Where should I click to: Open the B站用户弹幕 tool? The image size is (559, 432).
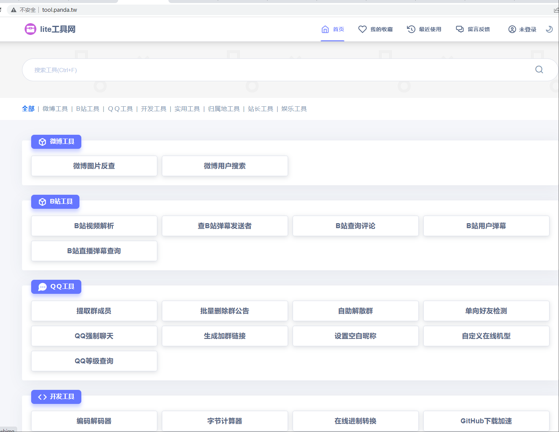coord(486,226)
